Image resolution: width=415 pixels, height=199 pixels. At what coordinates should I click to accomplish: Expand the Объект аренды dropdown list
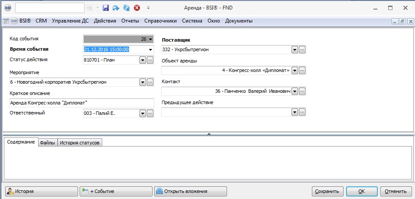(x=295, y=70)
